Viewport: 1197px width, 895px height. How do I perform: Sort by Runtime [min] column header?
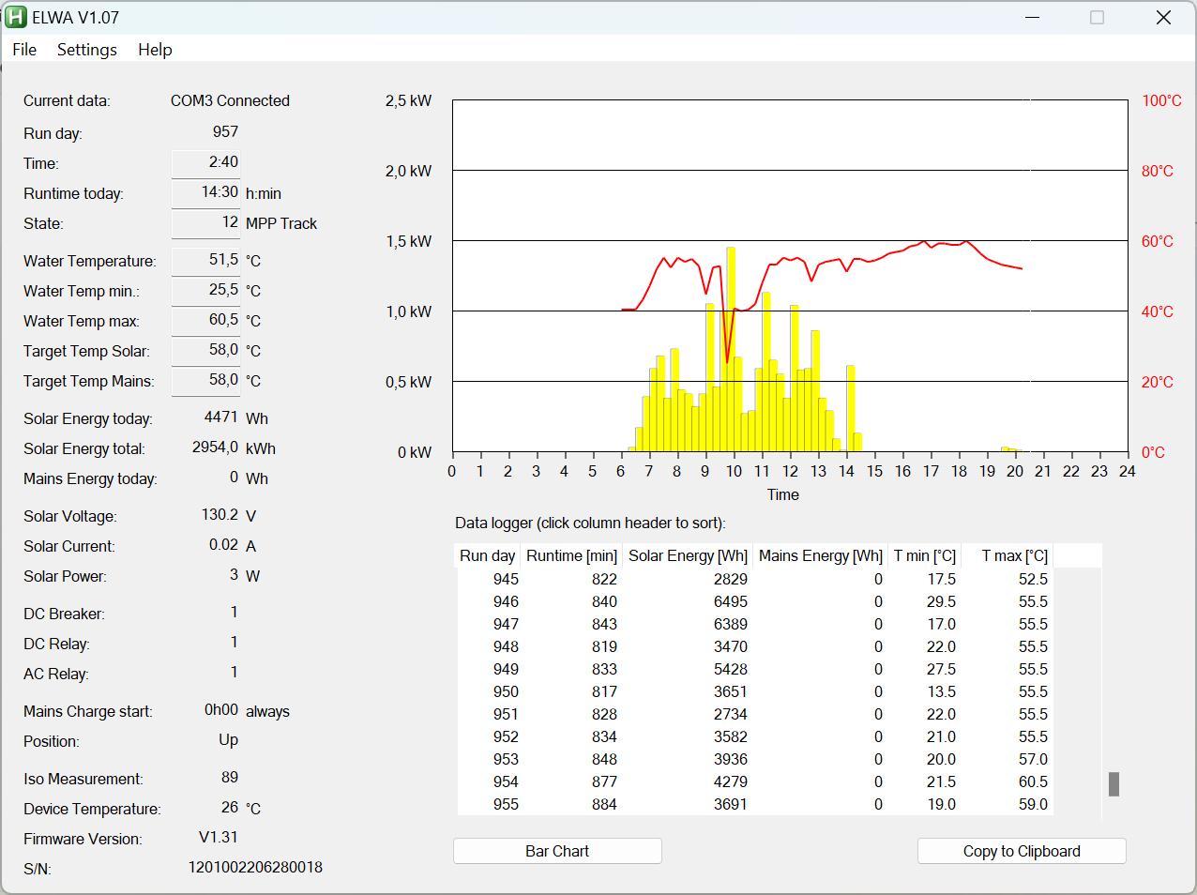(x=571, y=555)
